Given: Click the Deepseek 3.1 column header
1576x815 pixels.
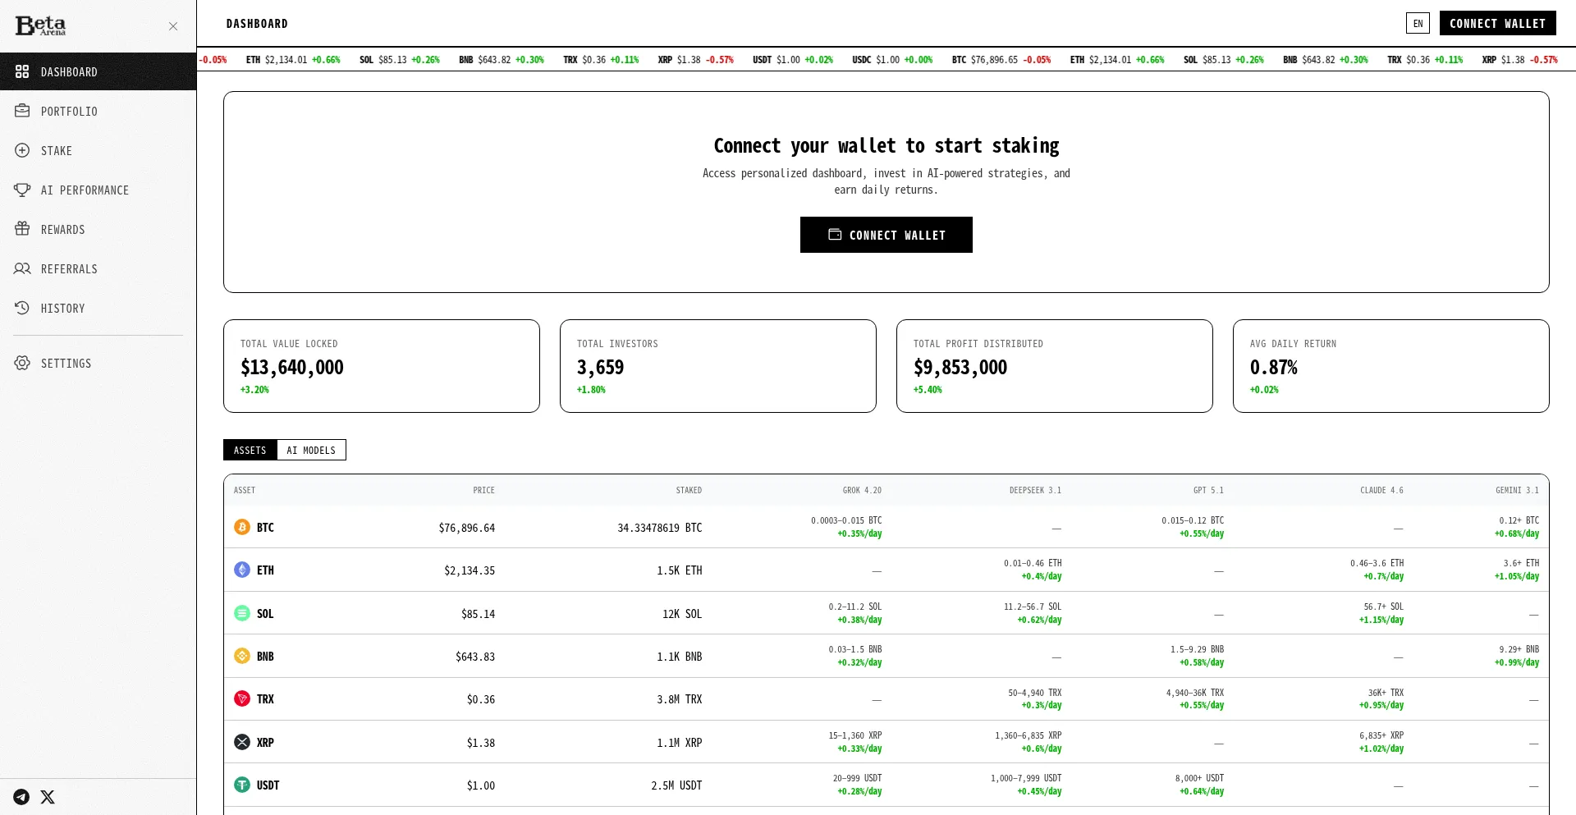Looking at the screenshot, I should [1035, 490].
